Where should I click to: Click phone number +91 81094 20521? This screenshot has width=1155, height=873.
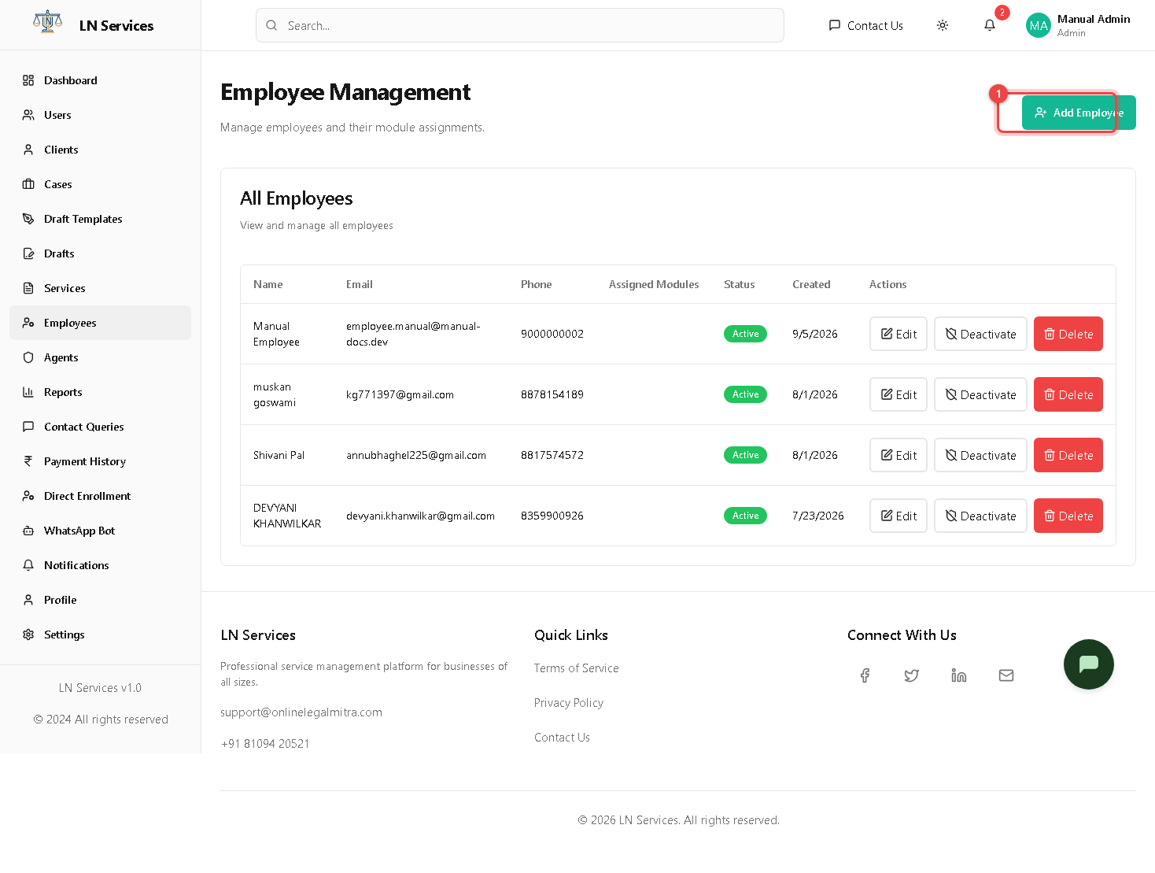265,744
